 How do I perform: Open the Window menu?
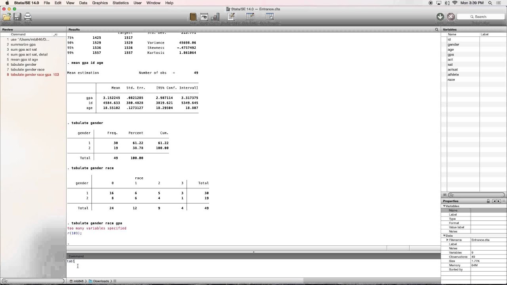click(153, 3)
